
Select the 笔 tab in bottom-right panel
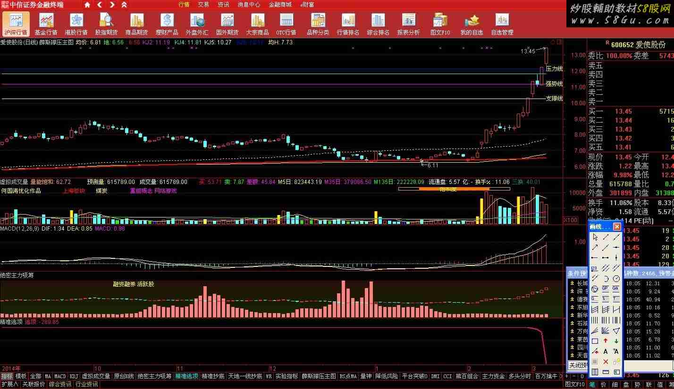592,384
